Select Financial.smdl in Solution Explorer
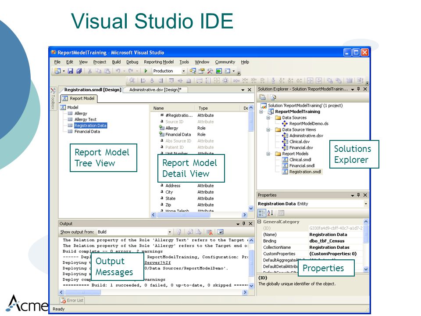 pos(302,166)
